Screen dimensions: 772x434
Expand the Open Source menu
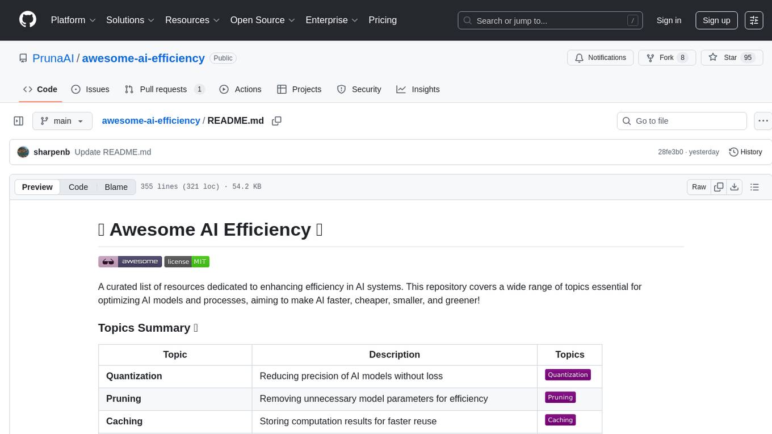pyautogui.click(x=263, y=20)
